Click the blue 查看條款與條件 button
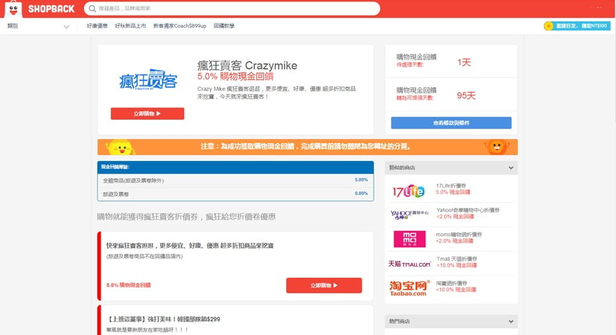This screenshot has height=335, width=616. tap(451, 123)
